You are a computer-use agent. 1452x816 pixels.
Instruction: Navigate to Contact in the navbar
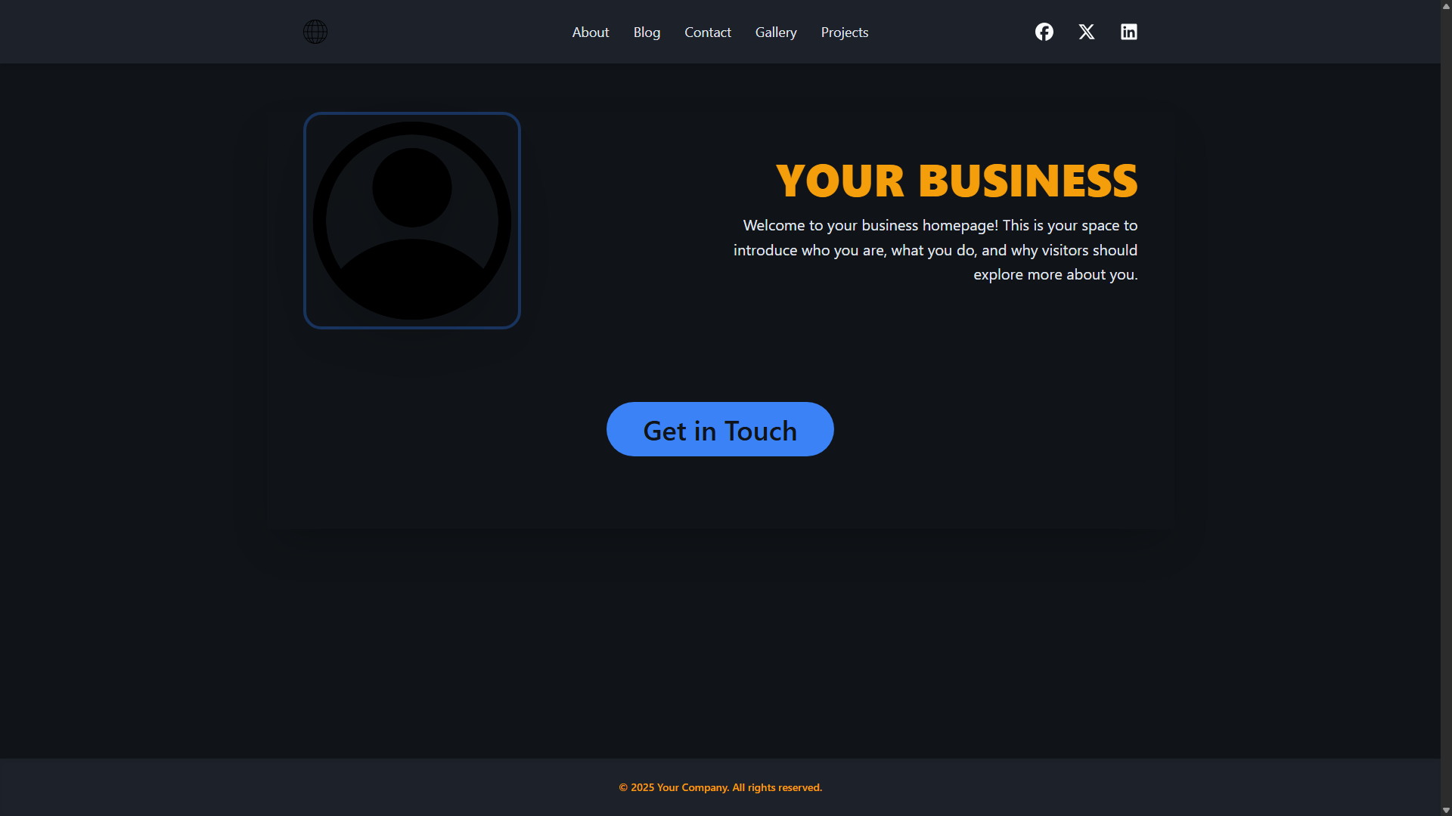[x=707, y=32]
